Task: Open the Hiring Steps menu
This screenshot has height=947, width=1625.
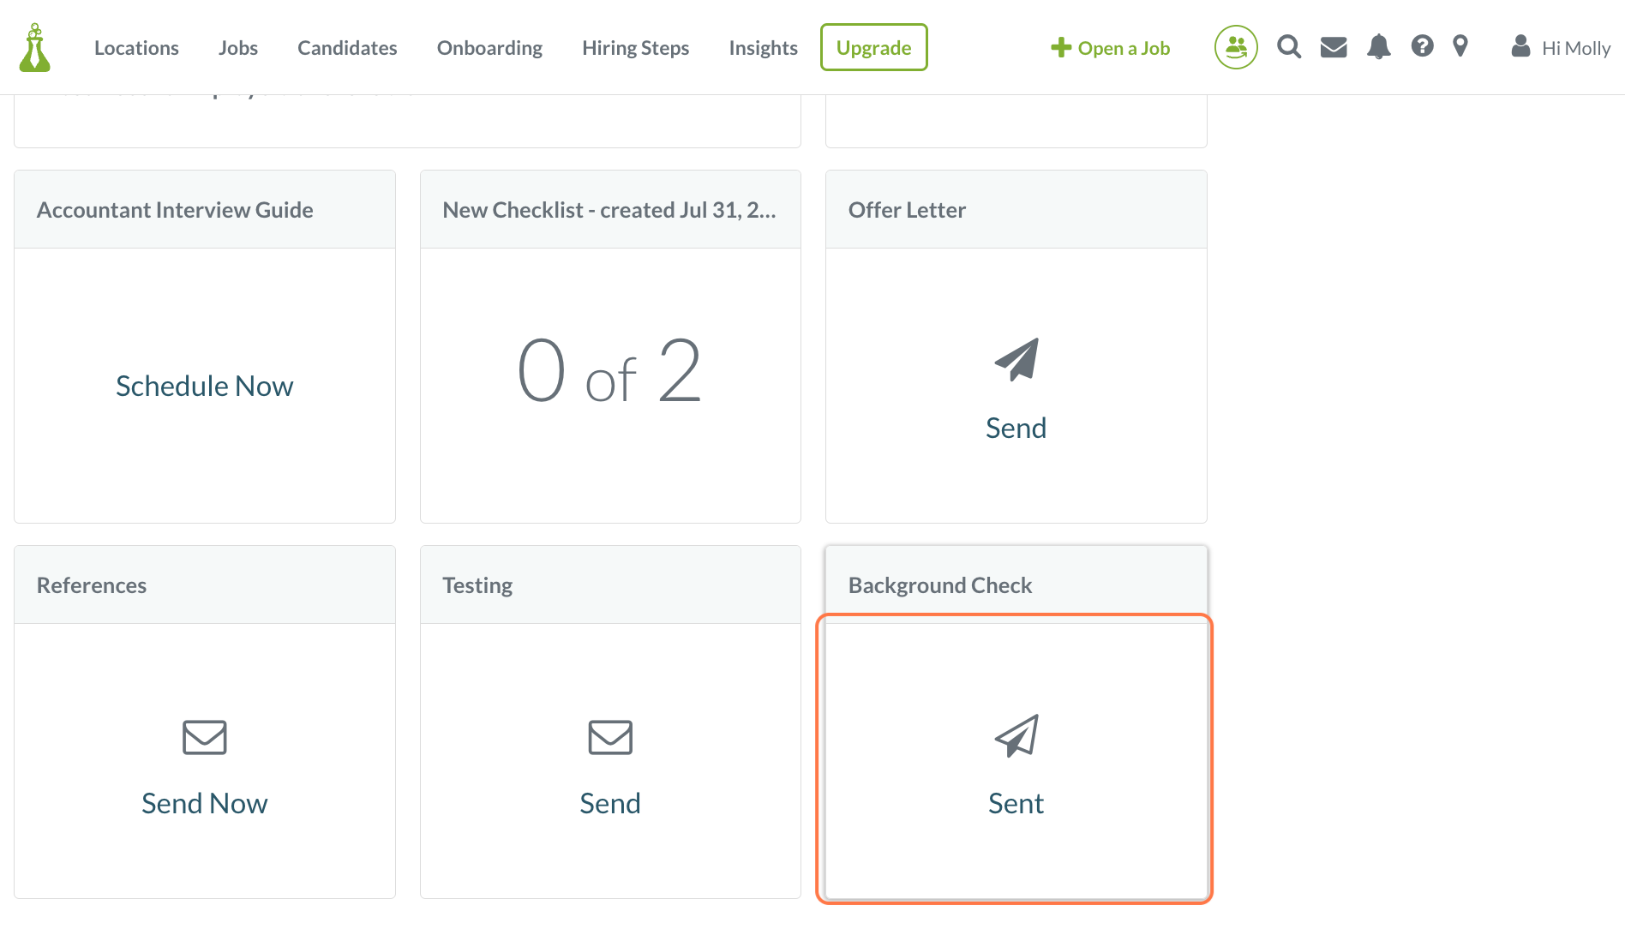Action: 635,48
